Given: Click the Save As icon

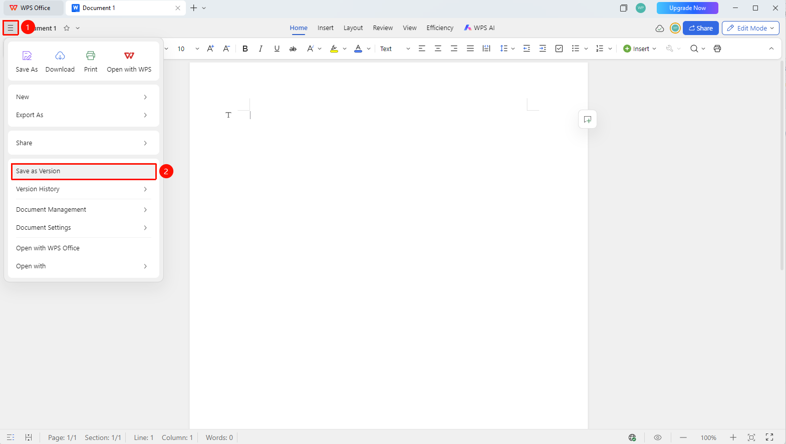Looking at the screenshot, I should tap(27, 56).
